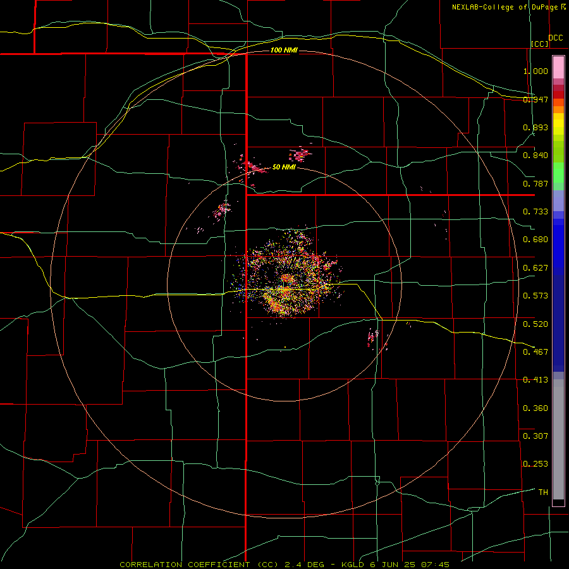Viewport: 569px width, 569px height.
Task: Click the 0.360 color scale value
Action: pos(535,408)
